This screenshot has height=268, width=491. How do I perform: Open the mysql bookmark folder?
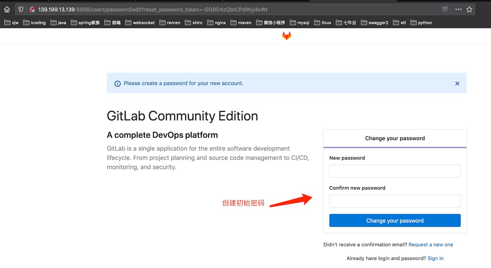(x=300, y=23)
